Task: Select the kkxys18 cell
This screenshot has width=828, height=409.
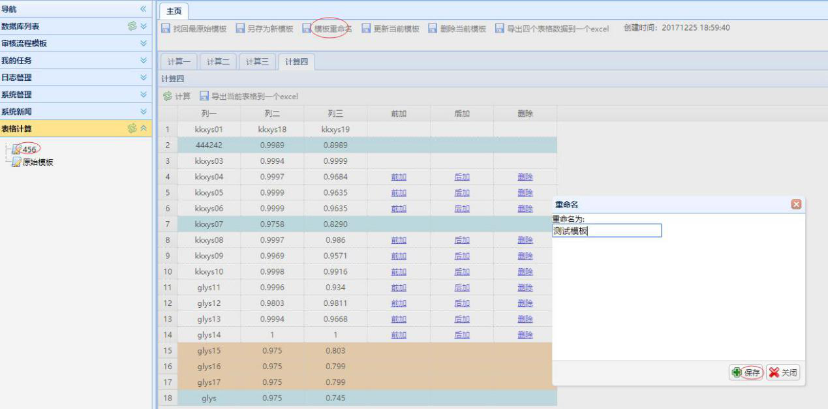Action: (272, 129)
